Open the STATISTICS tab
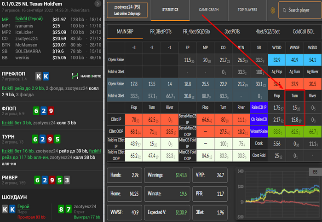 tap(170, 10)
